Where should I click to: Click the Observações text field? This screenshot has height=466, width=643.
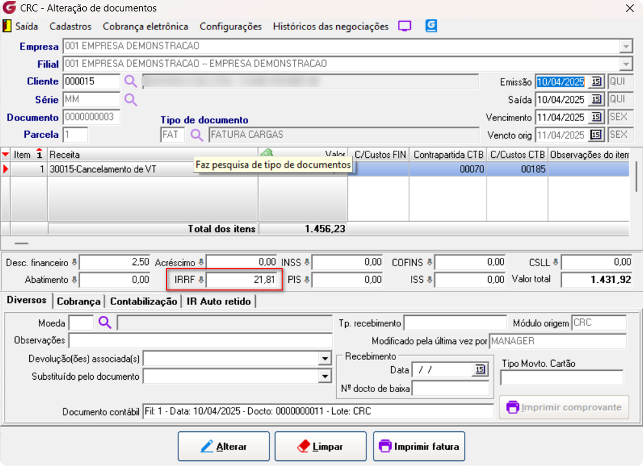click(200, 340)
